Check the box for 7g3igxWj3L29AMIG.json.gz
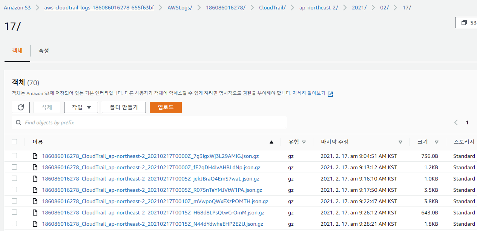Viewport: 477px width, 231px height. point(14,156)
